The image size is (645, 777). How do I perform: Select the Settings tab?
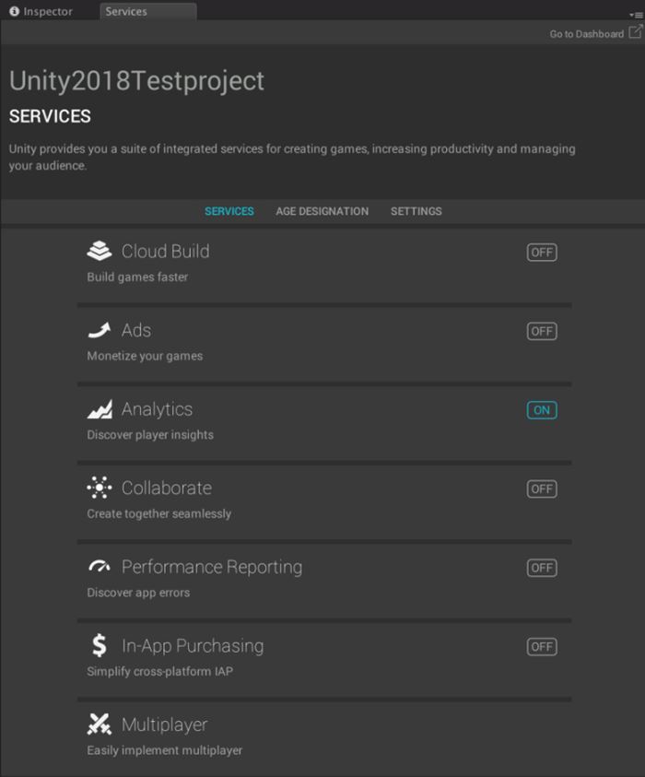pyautogui.click(x=416, y=211)
